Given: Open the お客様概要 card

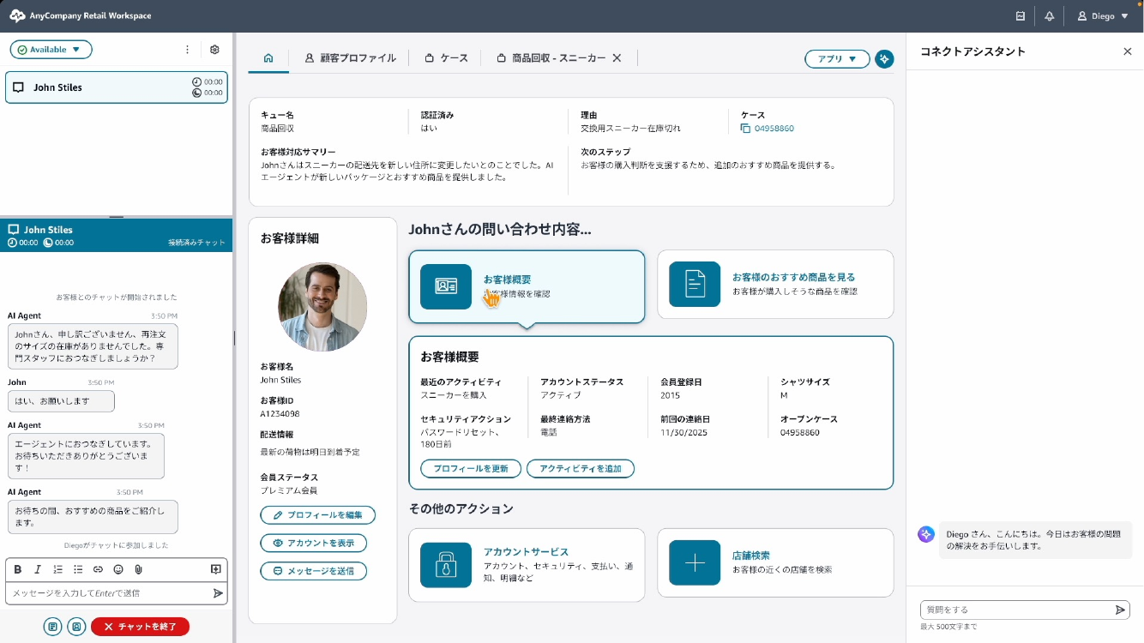Looking at the screenshot, I should (527, 286).
